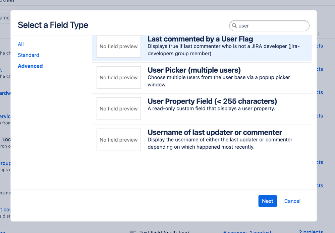Switch to the Standard field category

28,55
